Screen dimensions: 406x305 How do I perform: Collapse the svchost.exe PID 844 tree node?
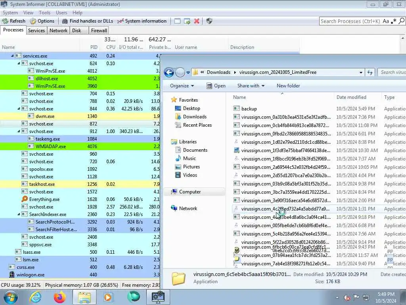coord(19,109)
